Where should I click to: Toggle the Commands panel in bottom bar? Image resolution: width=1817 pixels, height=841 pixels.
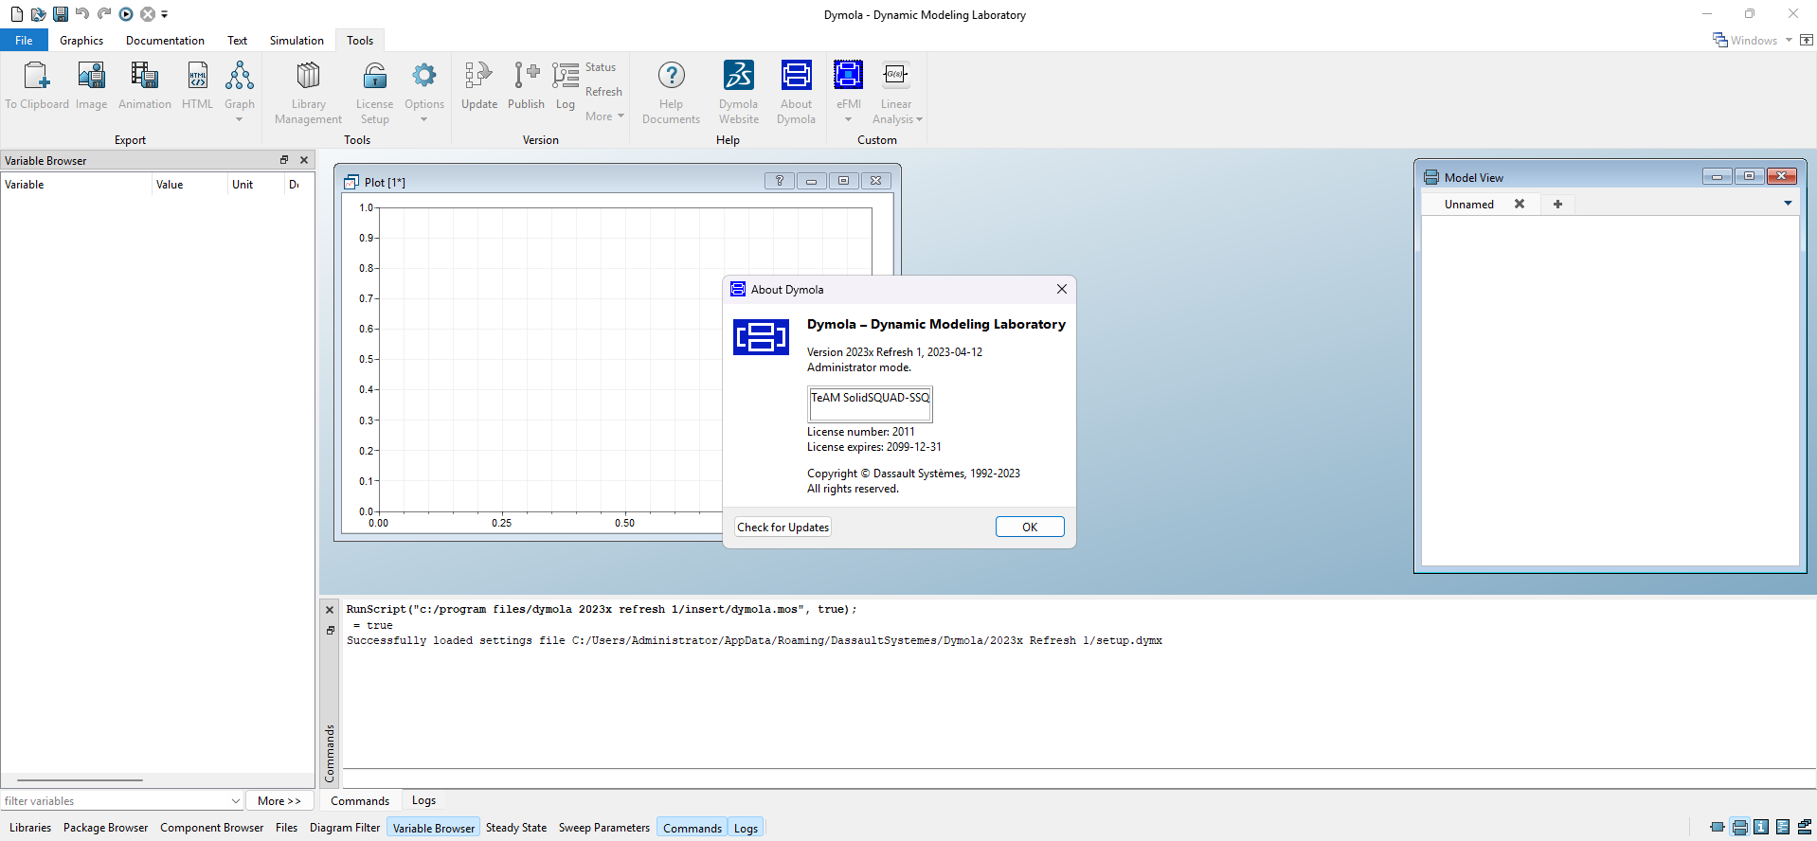pos(692,828)
